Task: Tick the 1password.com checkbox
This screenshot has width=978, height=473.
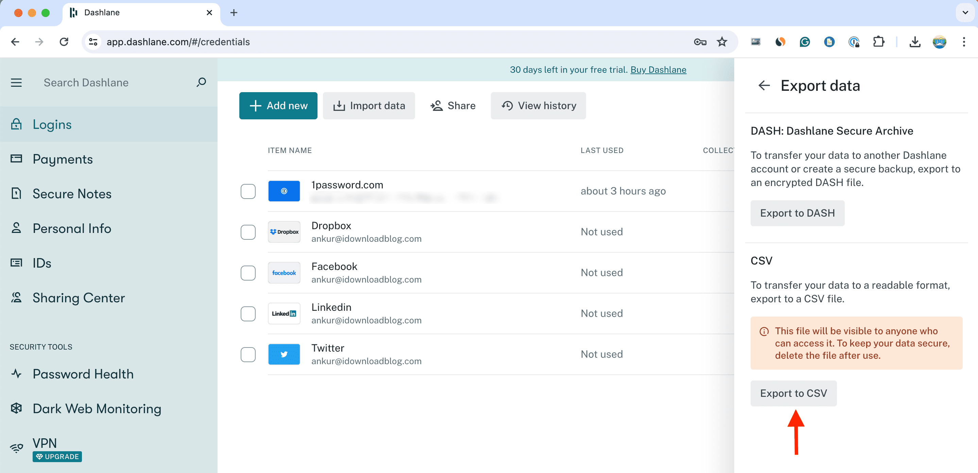Action: [248, 191]
